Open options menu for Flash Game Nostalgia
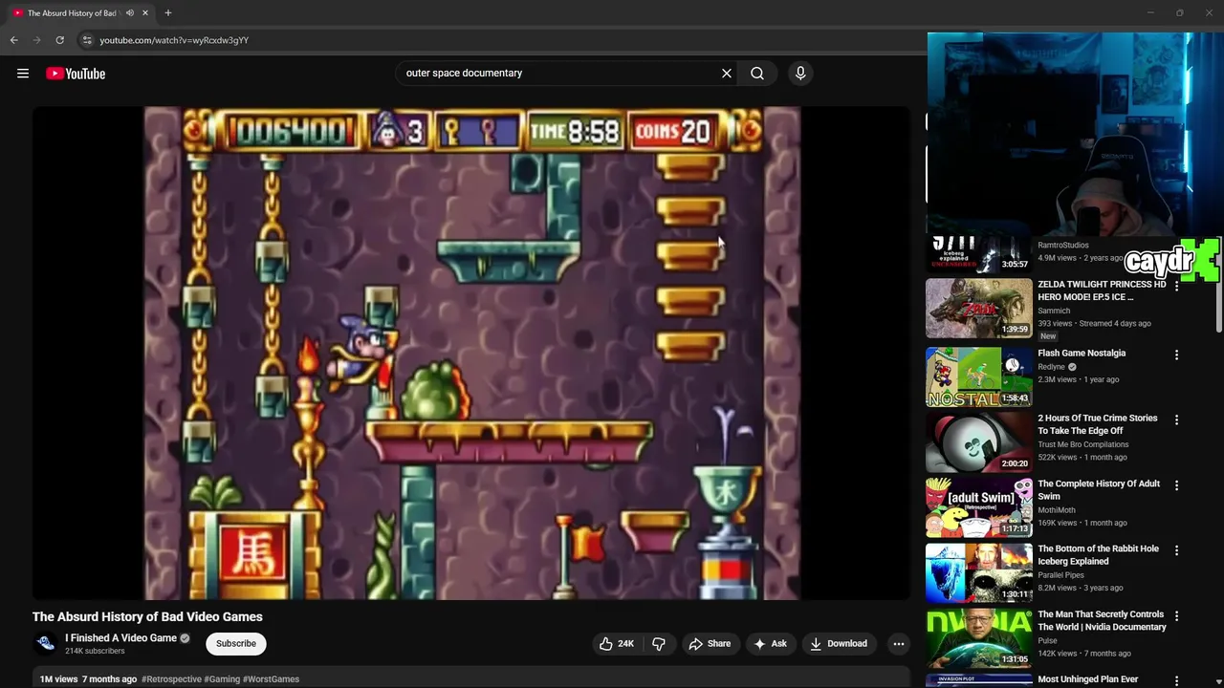 click(x=1176, y=355)
